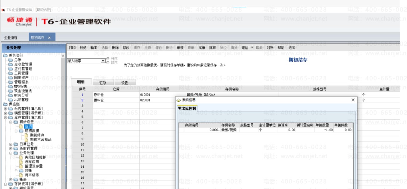Click 批审 toolbar button

[202, 48]
